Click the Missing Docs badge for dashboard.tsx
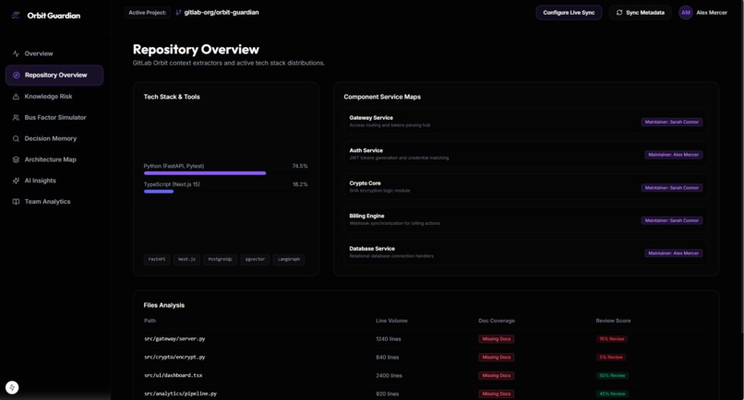This screenshot has width=744, height=400. click(497, 375)
